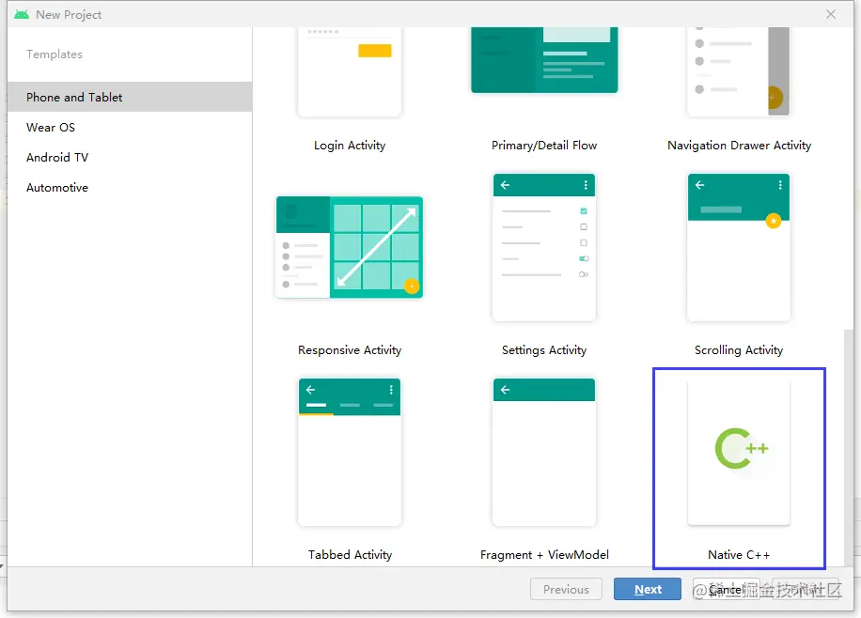Switch to Wear OS templates
This screenshot has height=618, width=861.
tap(130, 128)
